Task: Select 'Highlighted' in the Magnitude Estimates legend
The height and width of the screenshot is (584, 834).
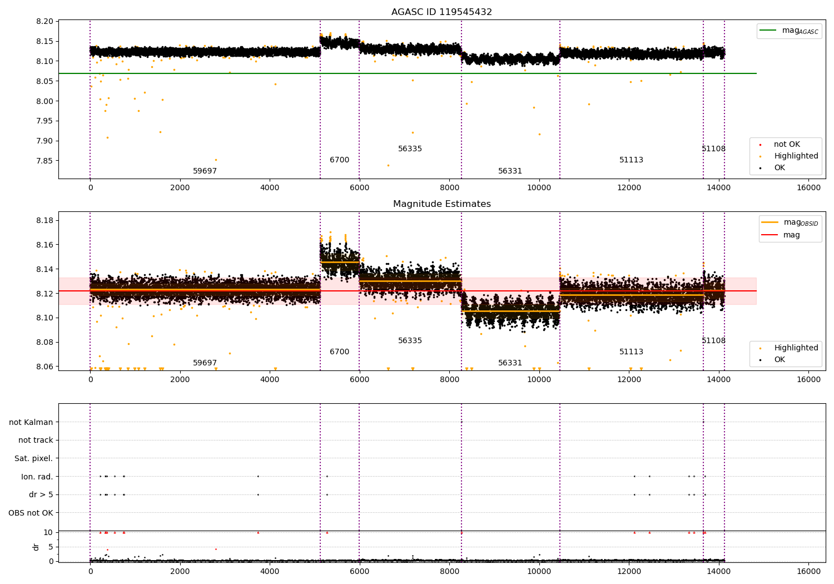Action: pyautogui.click(x=790, y=348)
